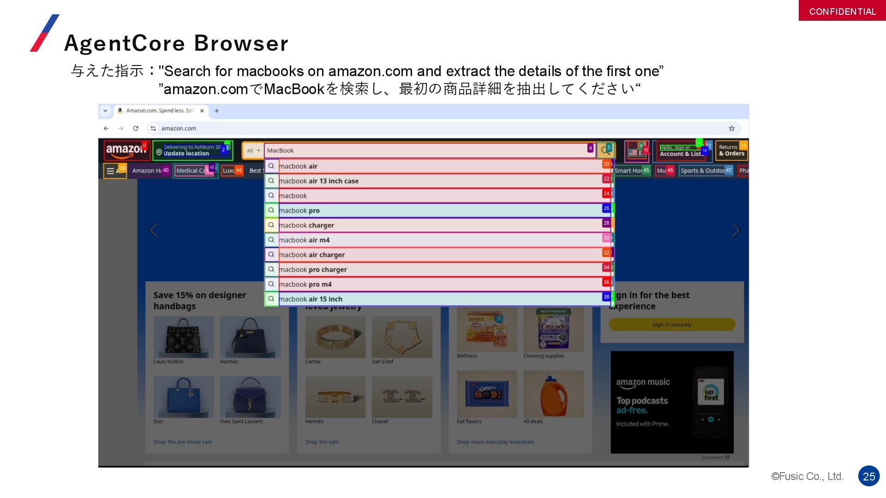This screenshot has height=498, width=886.
Task: Click the Sponsored info icon
Action: pos(727,457)
